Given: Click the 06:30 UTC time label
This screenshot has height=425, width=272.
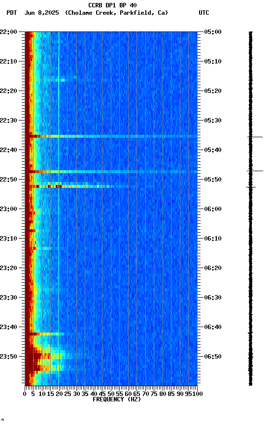Looking at the screenshot, I should coord(213,298).
